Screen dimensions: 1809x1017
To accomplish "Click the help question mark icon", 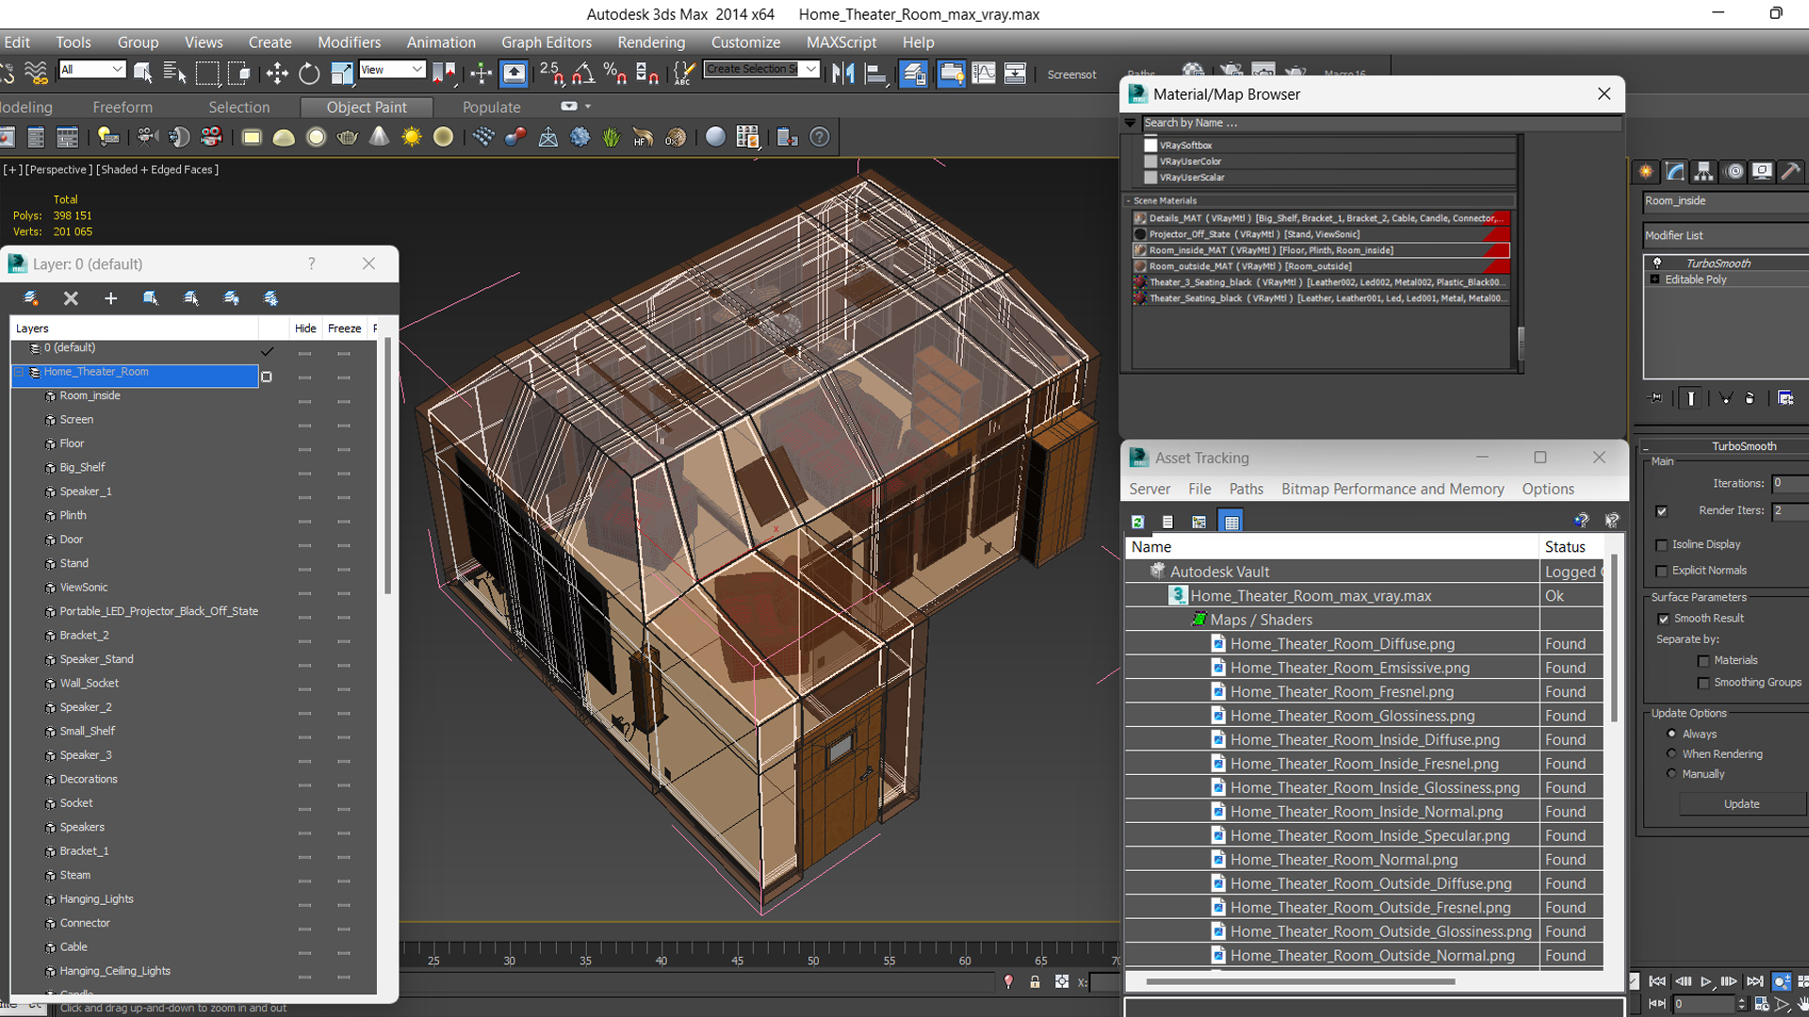I will [821, 137].
